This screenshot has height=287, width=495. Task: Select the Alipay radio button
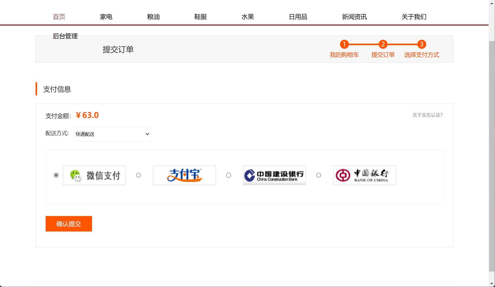click(x=138, y=175)
